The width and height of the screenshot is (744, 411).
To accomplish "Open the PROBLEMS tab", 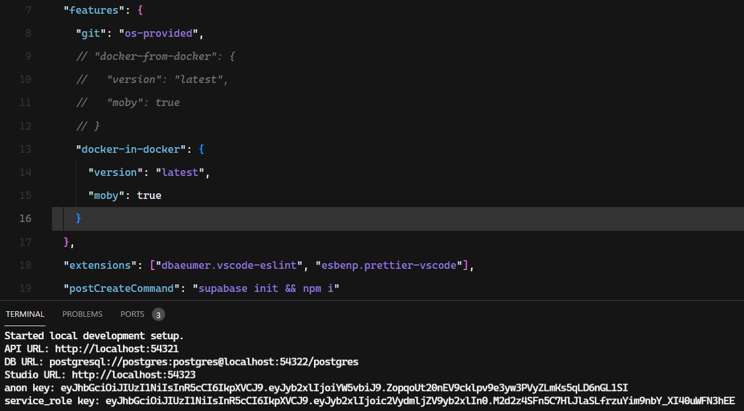I will [x=82, y=314].
